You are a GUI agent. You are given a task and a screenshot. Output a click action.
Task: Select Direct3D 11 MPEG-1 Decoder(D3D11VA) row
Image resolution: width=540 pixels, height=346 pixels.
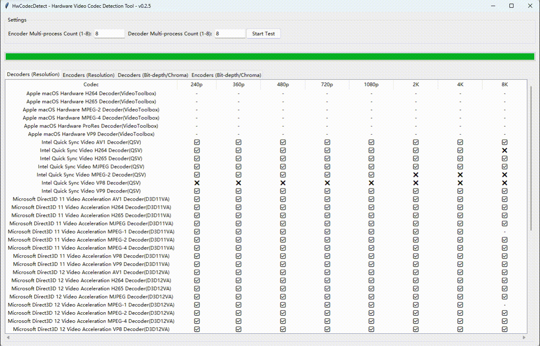[x=266, y=232]
